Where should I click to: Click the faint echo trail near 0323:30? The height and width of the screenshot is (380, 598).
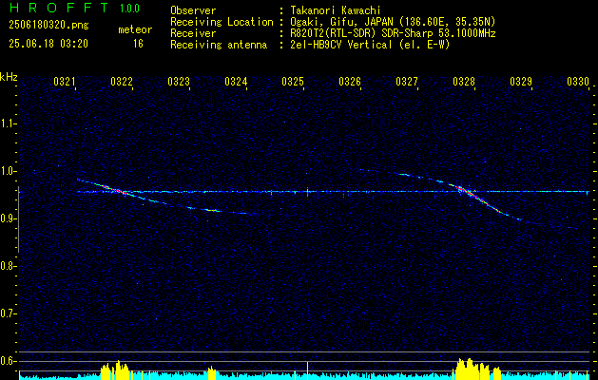(211, 210)
